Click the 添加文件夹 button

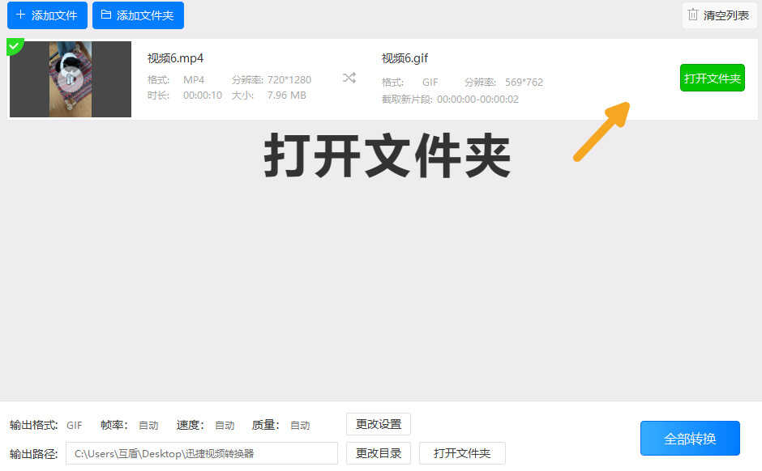point(138,15)
